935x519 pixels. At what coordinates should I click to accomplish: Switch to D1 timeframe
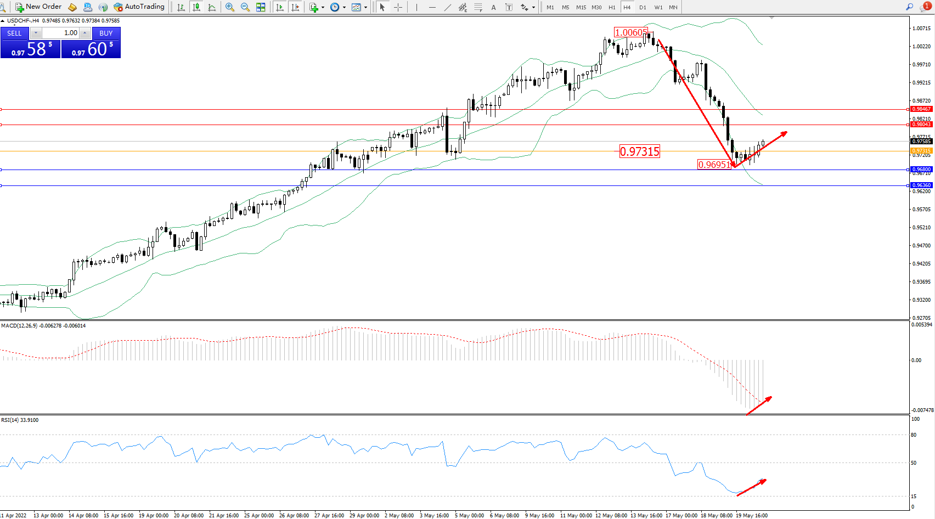point(643,7)
